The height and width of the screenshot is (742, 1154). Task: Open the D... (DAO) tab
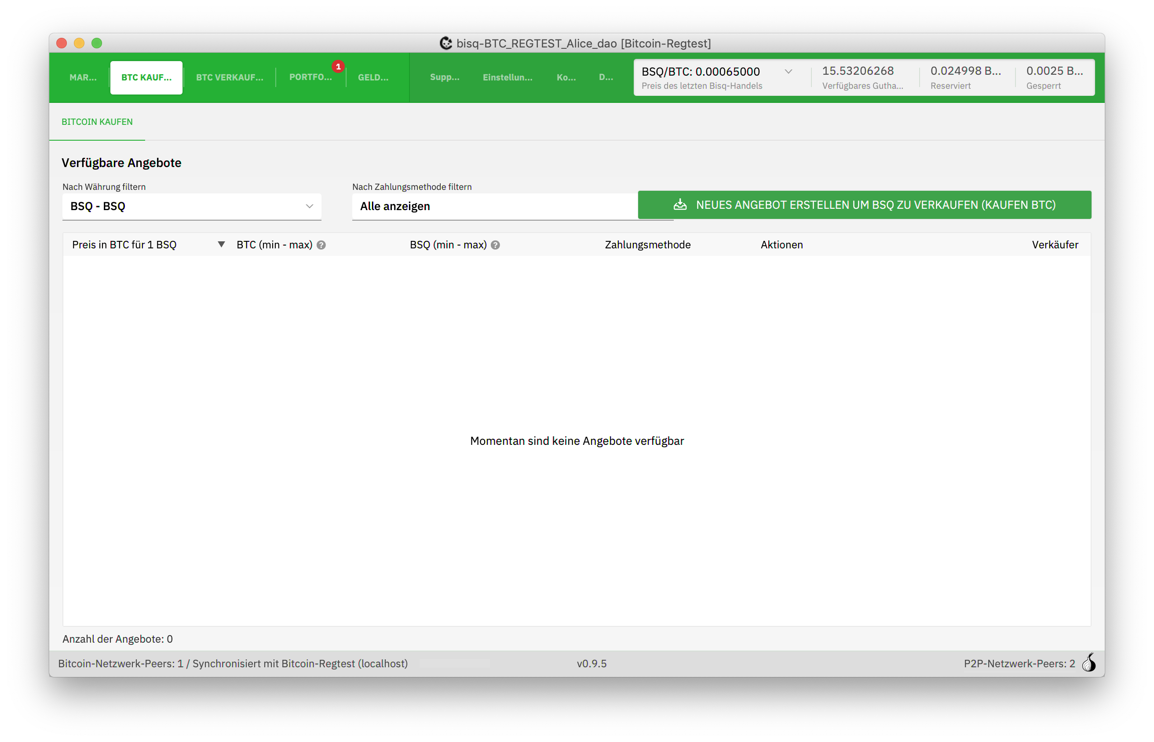[606, 77]
